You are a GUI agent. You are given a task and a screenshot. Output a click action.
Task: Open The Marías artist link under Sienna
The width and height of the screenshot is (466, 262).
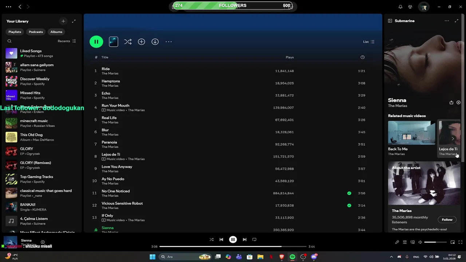[398, 106]
